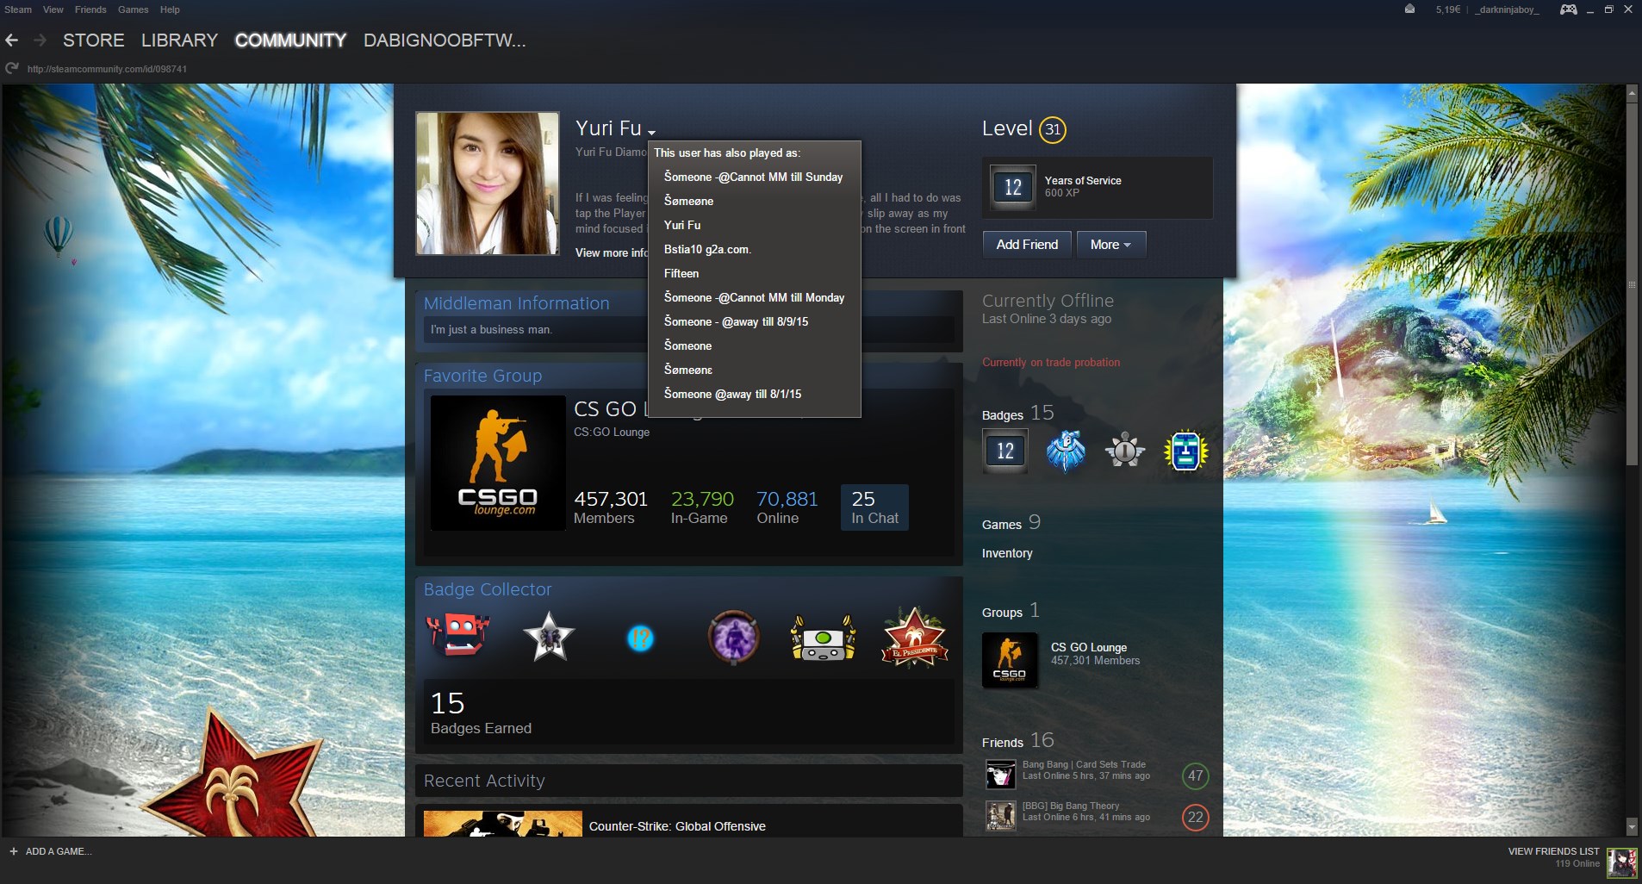Open Big Picture mode controller icon
The width and height of the screenshot is (1642, 884).
click(1569, 9)
